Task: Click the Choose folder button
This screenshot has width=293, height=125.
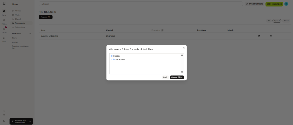Action: click(177, 77)
